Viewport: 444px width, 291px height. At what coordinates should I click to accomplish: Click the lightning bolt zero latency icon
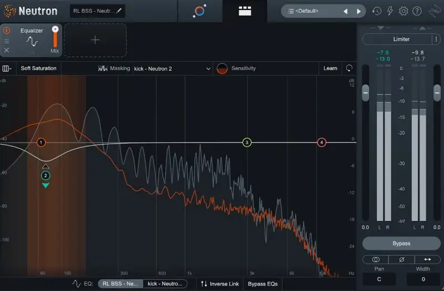click(x=390, y=11)
